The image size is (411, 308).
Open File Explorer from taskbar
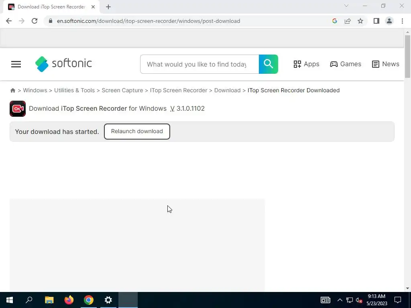(49, 300)
